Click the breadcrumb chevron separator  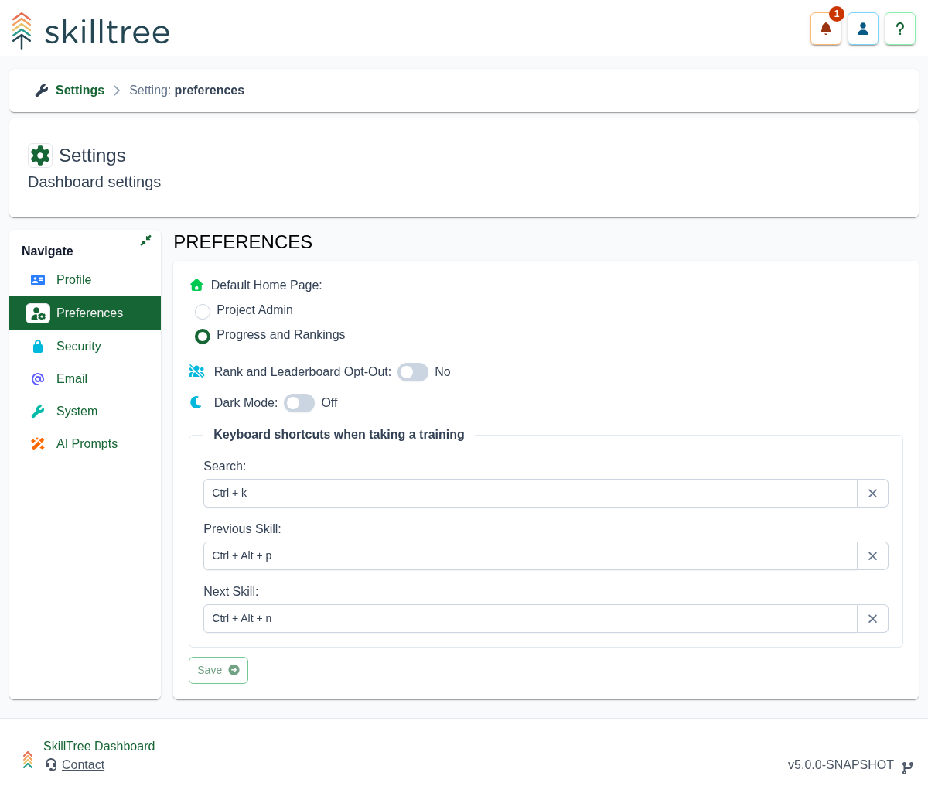(117, 91)
